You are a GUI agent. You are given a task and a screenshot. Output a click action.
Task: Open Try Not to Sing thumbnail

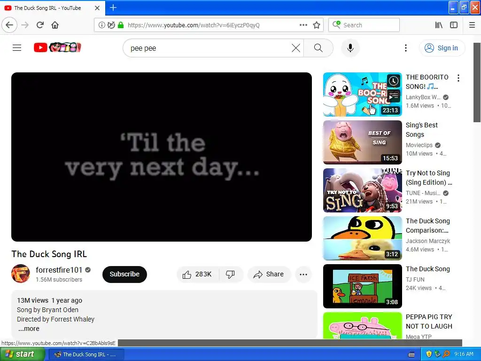click(x=362, y=190)
